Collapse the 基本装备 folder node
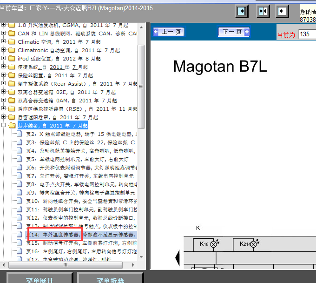The width and height of the screenshot is (316, 283). [x=3, y=125]
